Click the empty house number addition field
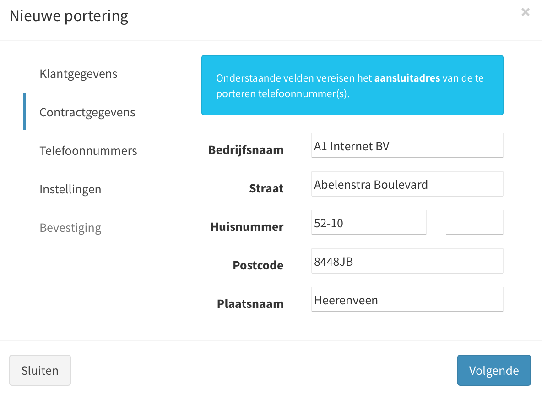 pyautogui.click(x=474, y=222)
